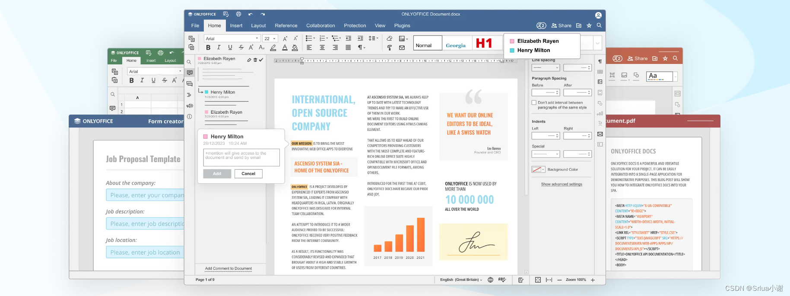Screen dimensions: 790x296
Task: Apply subscript formatting in document editor
Action: click(261, 48)
